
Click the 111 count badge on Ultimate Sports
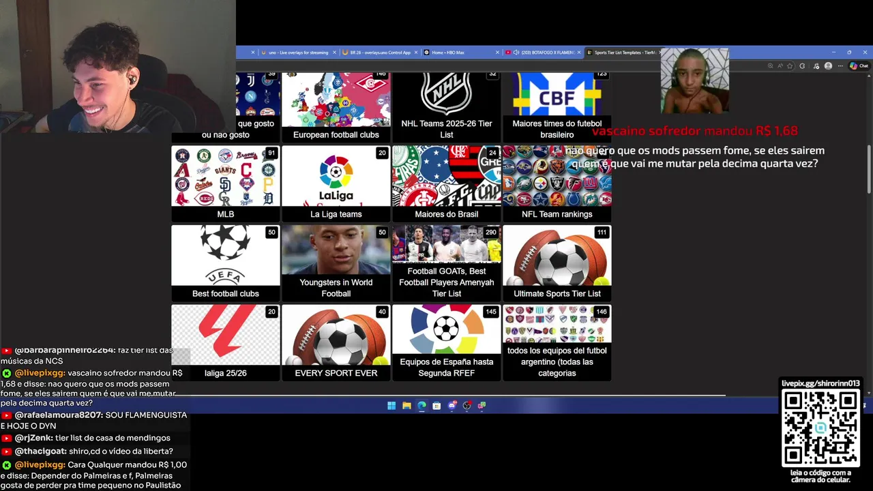[x=601, y=233]
